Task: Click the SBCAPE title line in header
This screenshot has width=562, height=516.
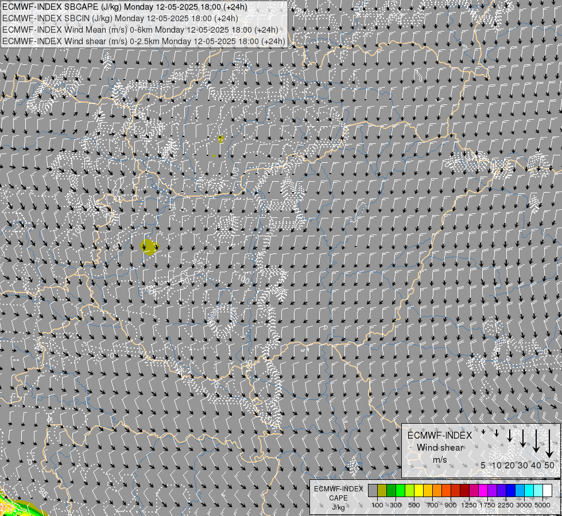Action: [125, 7]
